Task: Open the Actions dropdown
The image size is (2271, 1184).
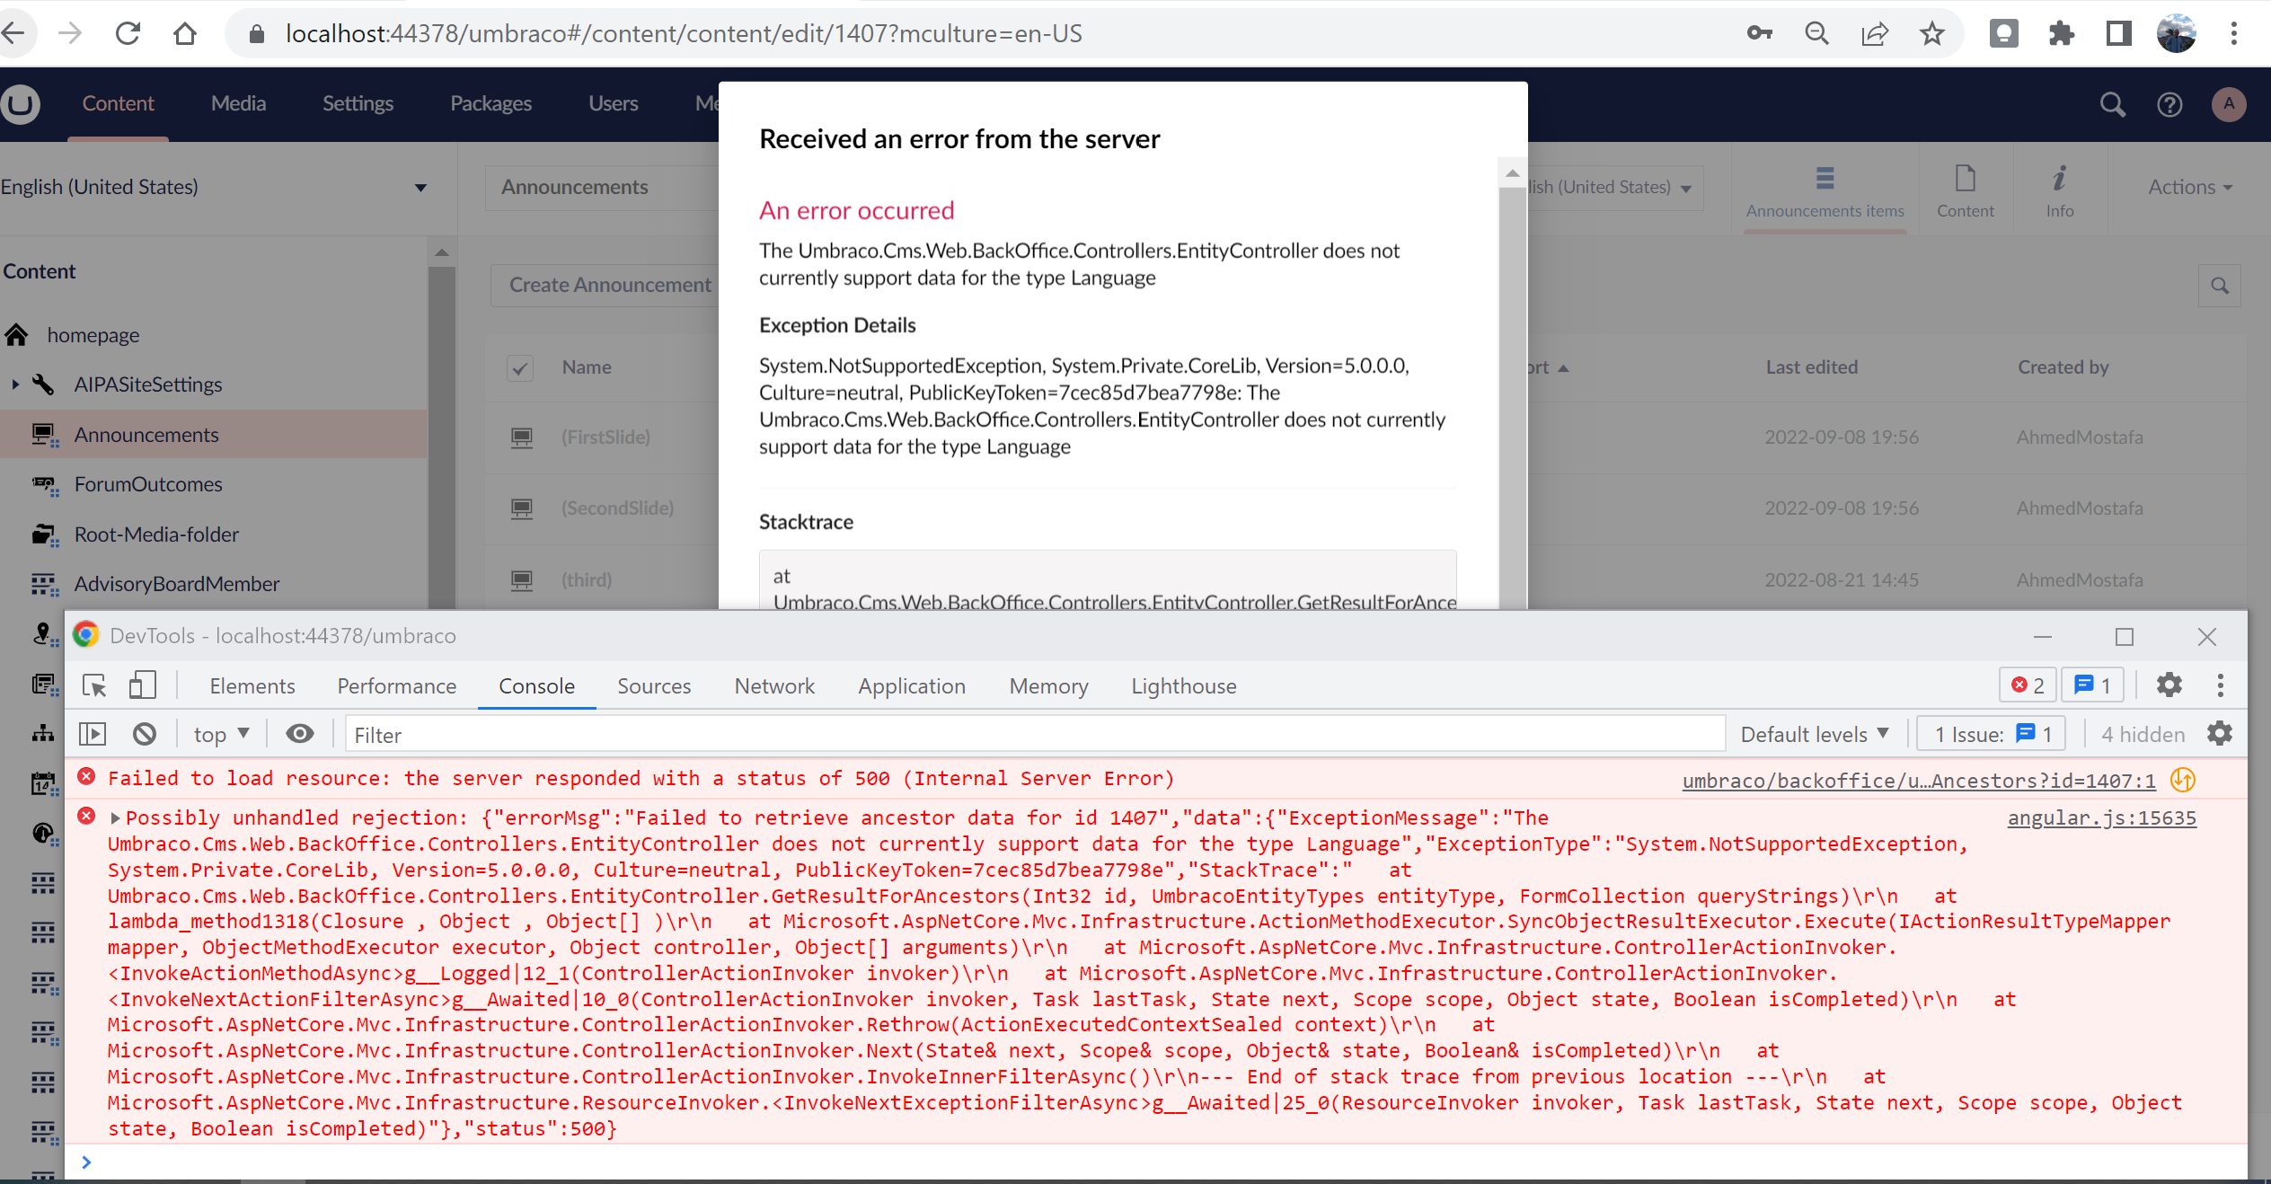Action: click(2189, 187)
